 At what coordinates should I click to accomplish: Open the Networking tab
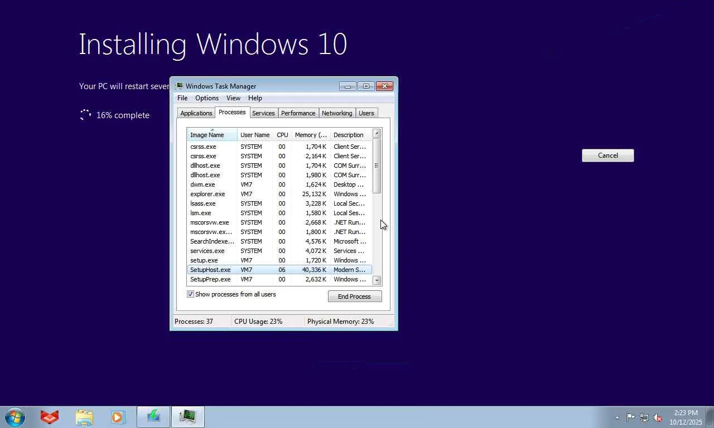(337, 113)
